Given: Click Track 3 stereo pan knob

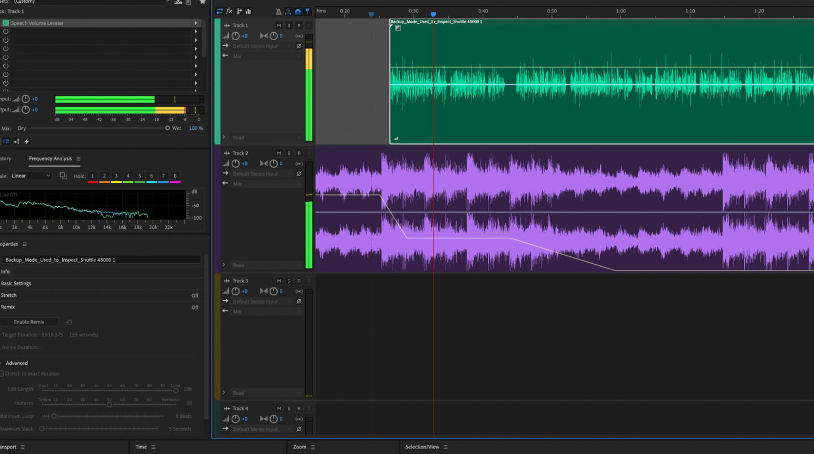Looking at the screenshot, I should [274, 291].
